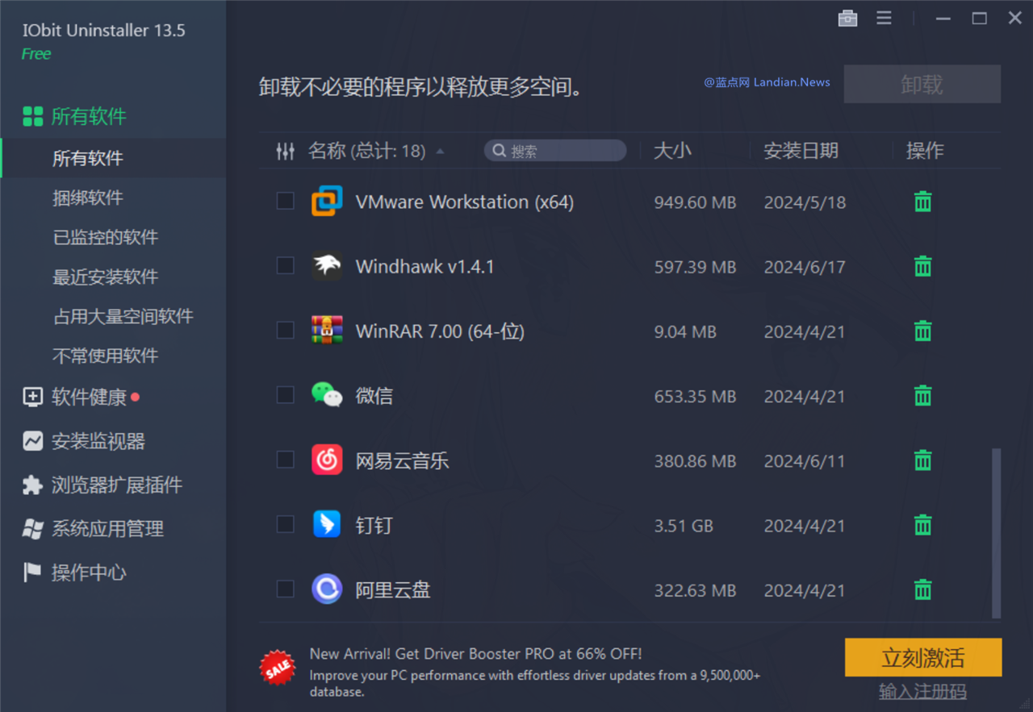
Task: Click the 安装监视器 chart icon
Action: pos(32,441)
